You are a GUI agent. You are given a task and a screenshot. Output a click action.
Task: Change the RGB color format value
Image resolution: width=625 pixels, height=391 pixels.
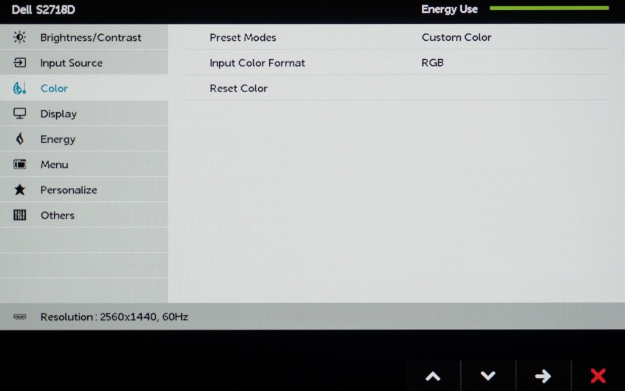[432, 63]
